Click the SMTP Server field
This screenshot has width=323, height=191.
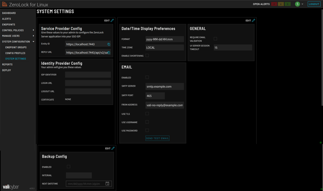(165, 87)
